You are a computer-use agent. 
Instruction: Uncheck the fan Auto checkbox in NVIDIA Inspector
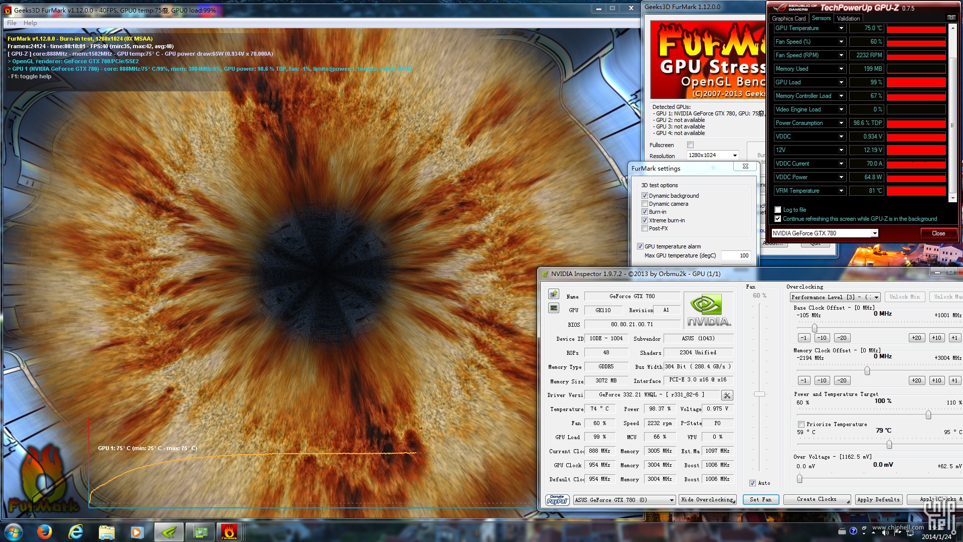coord(752,483)
